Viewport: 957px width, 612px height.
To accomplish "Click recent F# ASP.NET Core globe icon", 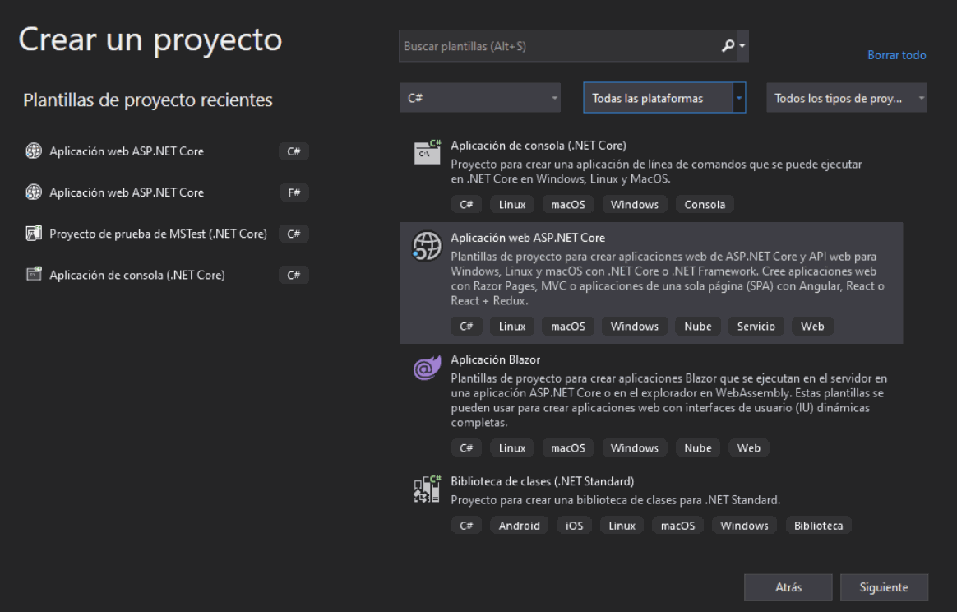I will pyautogui.click(x=34, y=192).
